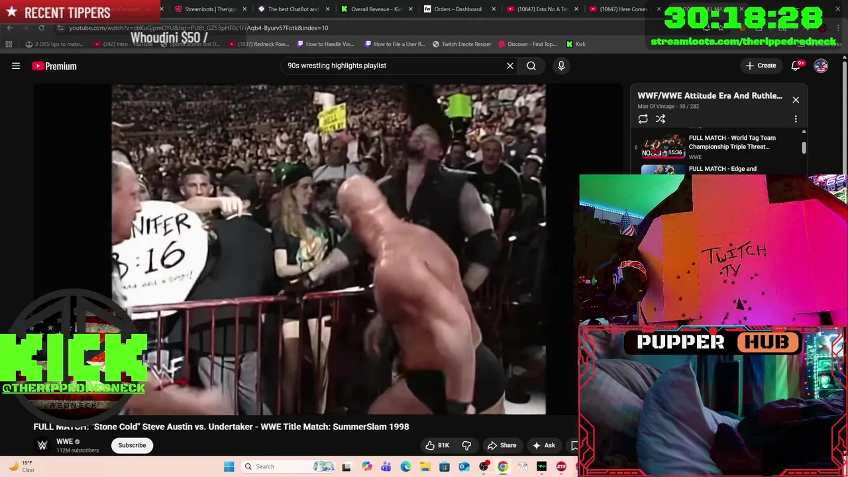Click the browser address bar URL
The image size is (848, 477).
pos(199,28)
